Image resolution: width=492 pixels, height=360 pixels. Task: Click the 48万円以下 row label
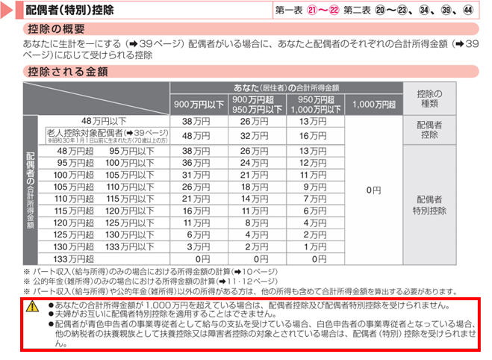[104, 121]
